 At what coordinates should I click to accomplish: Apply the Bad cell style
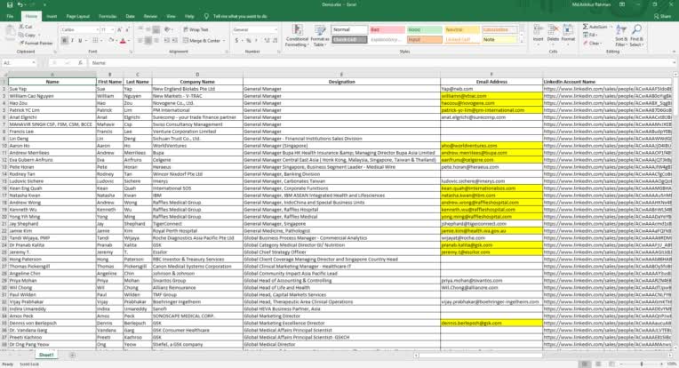(x=387, y=29)
